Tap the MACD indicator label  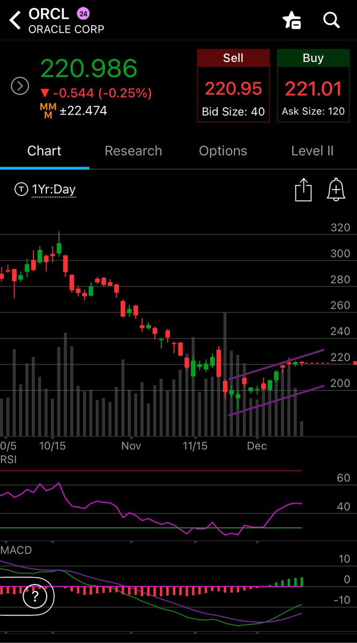click(x=16, y=550)
